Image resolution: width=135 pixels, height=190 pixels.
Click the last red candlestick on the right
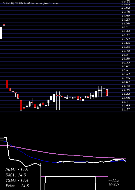(107, 93)
